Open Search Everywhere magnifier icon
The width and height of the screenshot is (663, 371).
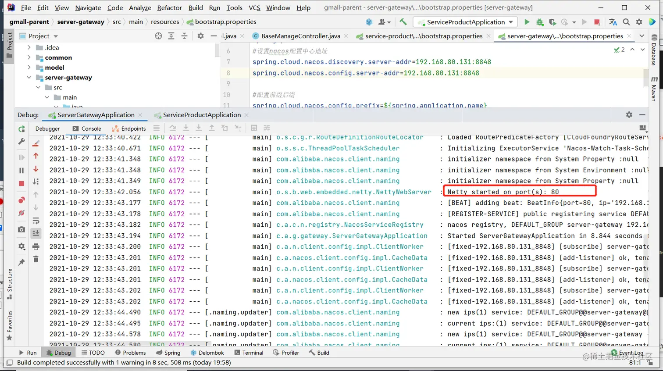click(x=626, y=22)
